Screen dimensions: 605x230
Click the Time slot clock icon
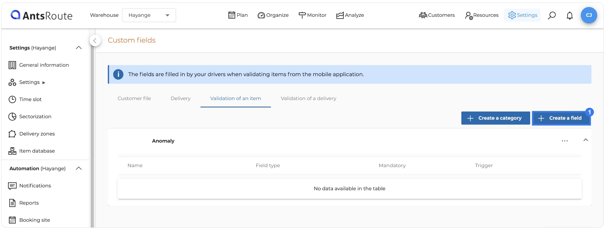click(12, 99)
